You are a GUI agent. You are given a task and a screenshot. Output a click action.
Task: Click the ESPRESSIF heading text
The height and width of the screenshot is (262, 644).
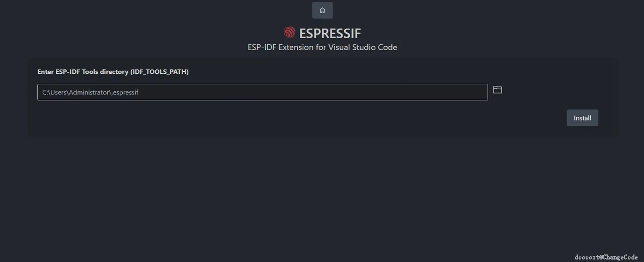(x=330, y=33)
